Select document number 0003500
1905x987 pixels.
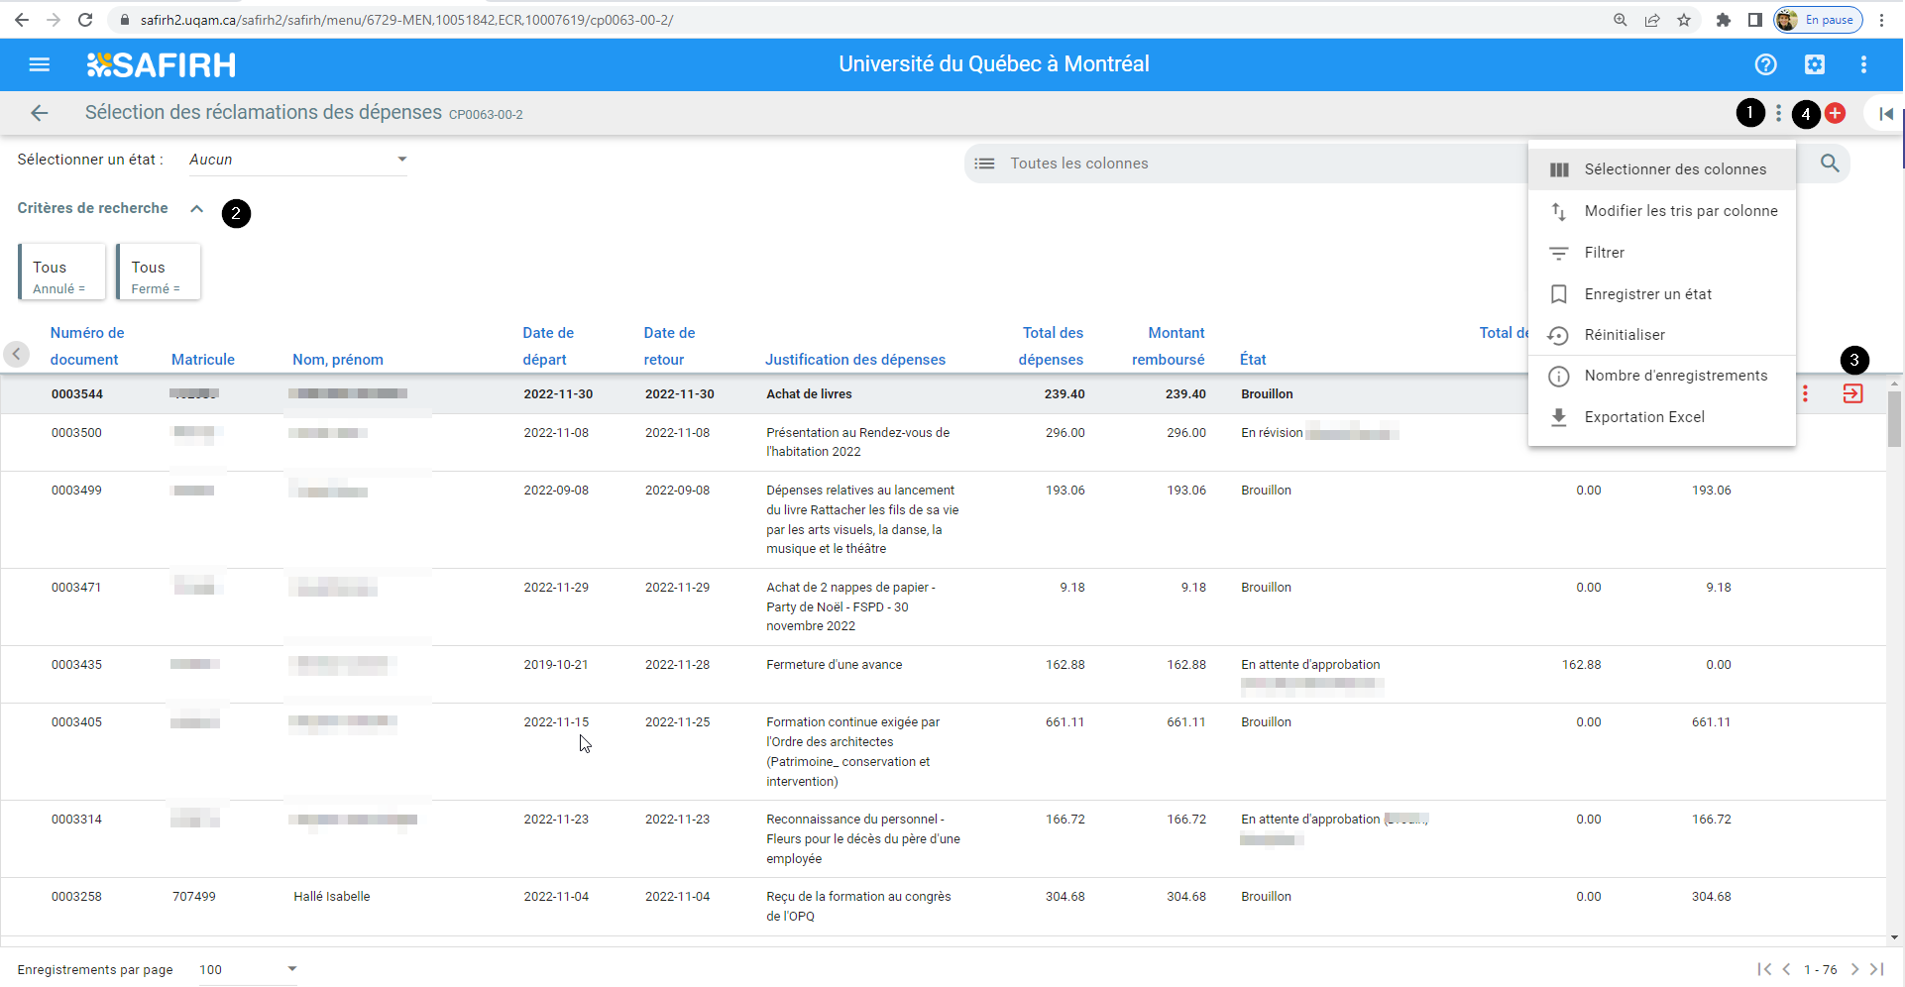click(x=76, y=433)
